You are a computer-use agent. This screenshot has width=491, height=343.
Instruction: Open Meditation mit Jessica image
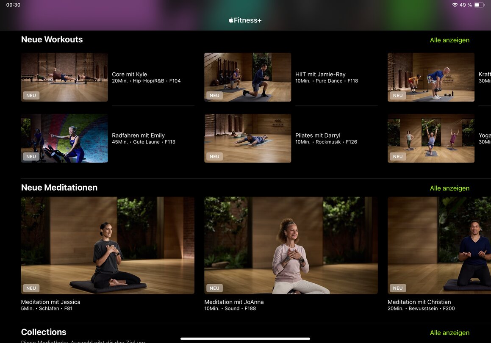108,245
